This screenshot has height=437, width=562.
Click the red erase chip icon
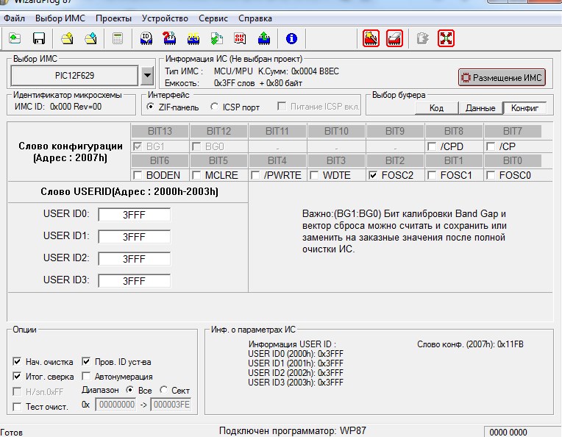(394, 38)
